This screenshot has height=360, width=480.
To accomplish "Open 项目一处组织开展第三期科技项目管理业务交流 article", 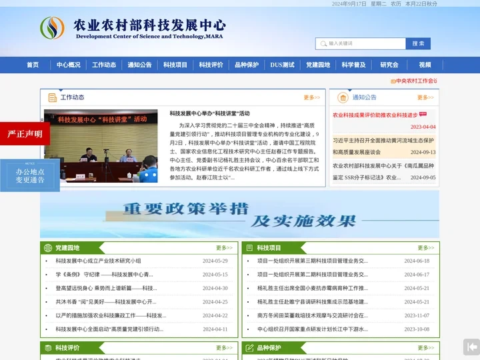I will 313,261.
